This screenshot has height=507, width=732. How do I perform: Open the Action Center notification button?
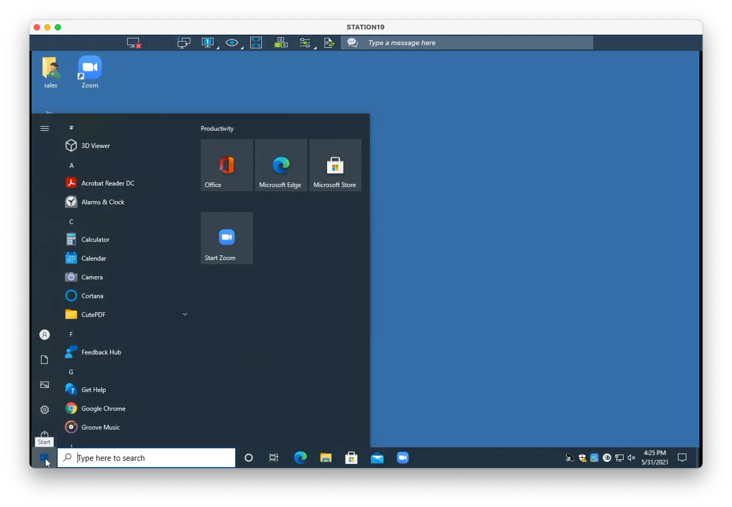point(682,458)
